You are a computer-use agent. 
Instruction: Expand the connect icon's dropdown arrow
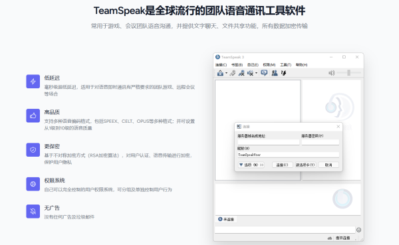(226, 73)
